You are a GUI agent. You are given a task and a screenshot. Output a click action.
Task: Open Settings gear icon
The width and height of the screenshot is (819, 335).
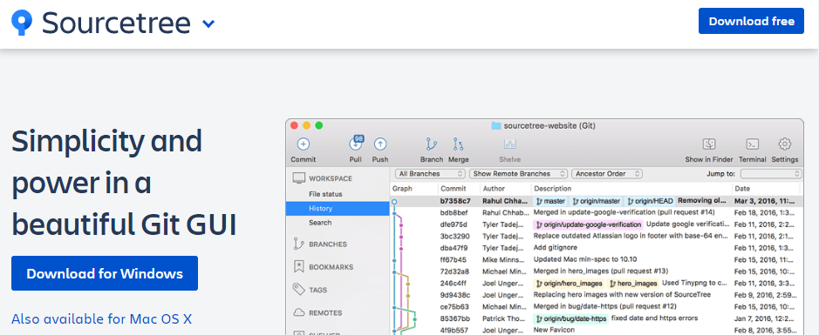pyautogui.click(x=784, y=144)
